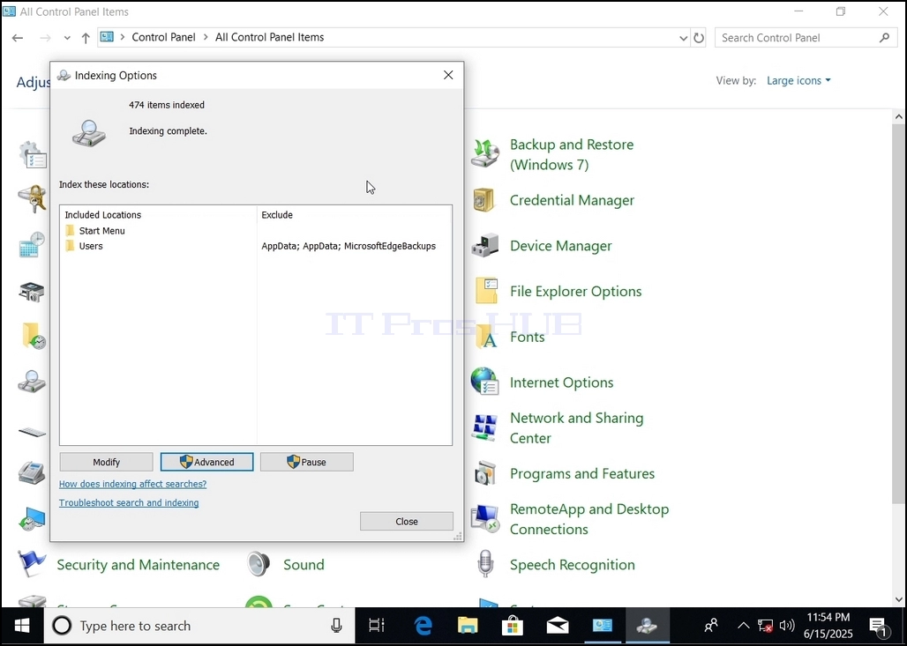This screenshot has height=646, width=907.
Task: Click the Advanced button
Action: [x=206, y=462]
